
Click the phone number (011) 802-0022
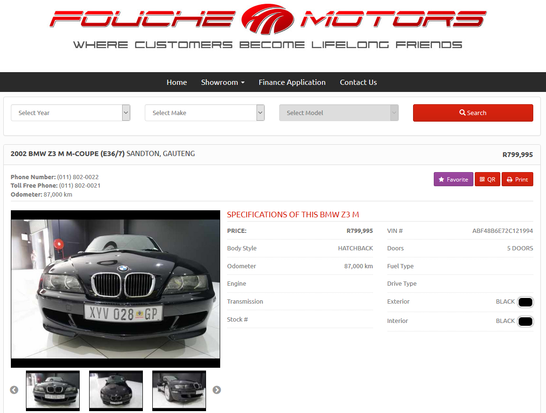(x=78, y=177)
